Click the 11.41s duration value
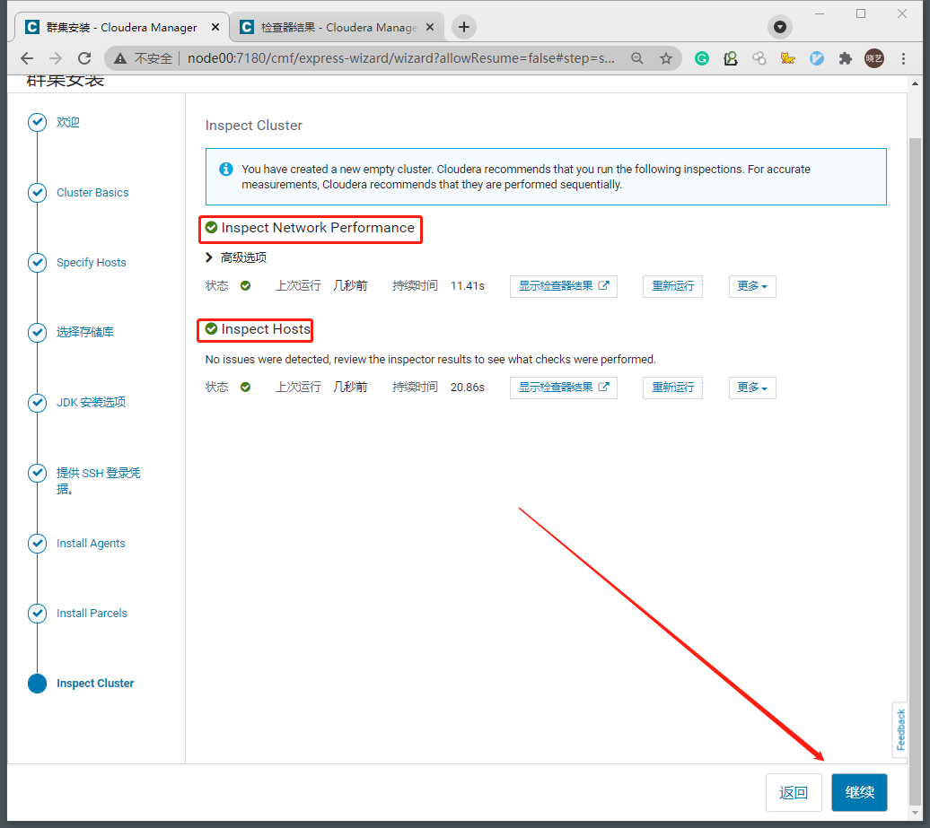Image resolution: width=930 pixels, height=828 pixels. (468, 286)
